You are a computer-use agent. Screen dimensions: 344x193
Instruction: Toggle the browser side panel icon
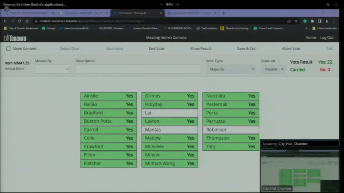(x=319, y=21)
